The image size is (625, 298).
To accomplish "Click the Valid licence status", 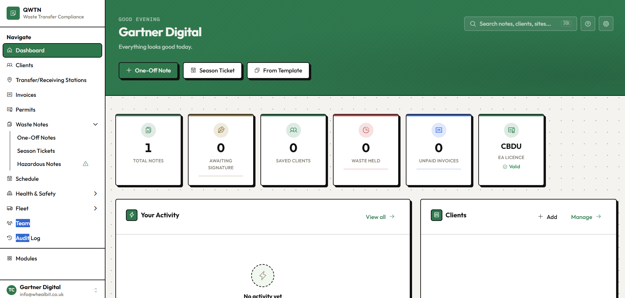I will tap(511, 167).
